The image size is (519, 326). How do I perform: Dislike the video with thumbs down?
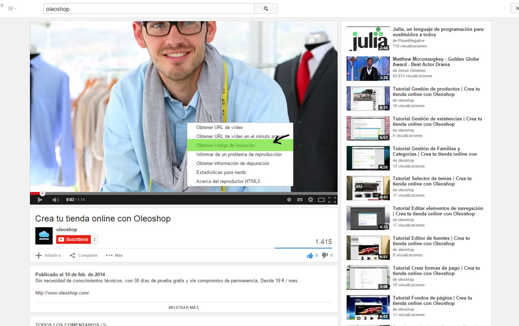pos(325,256)
